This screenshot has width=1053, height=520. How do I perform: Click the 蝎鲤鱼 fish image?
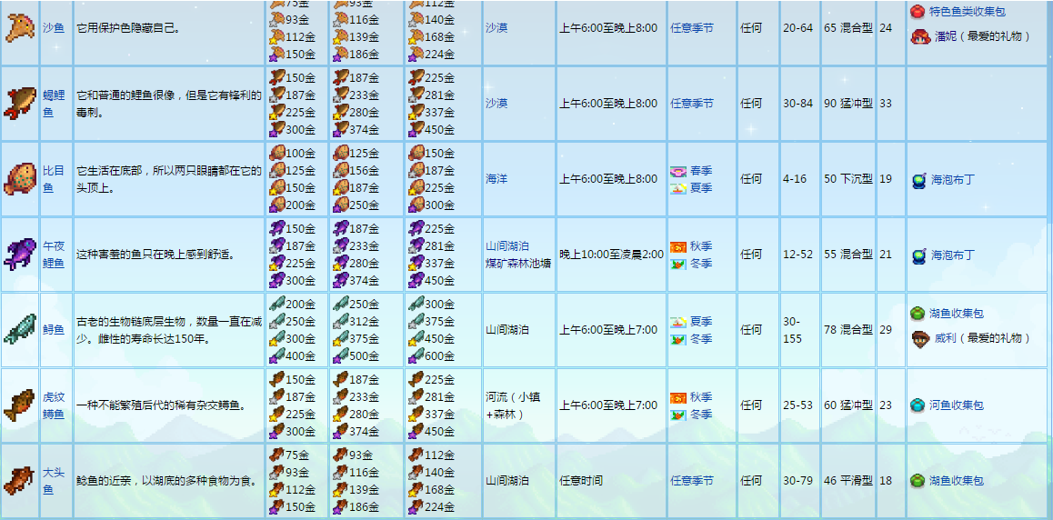[21, 104]
